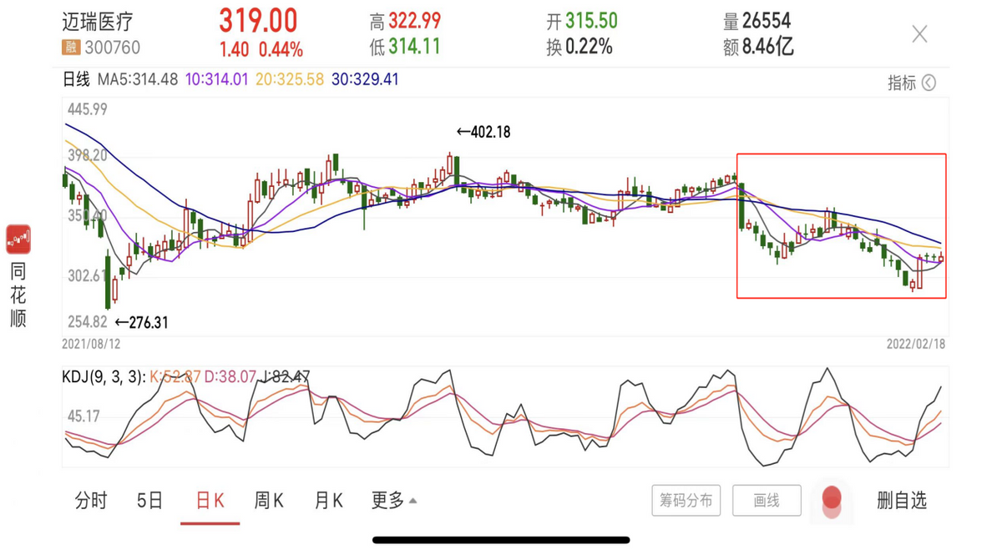Tap the 同花顺 logo icon
The height and width of the screenshot is (555, 1002).
tap(18, 239)
